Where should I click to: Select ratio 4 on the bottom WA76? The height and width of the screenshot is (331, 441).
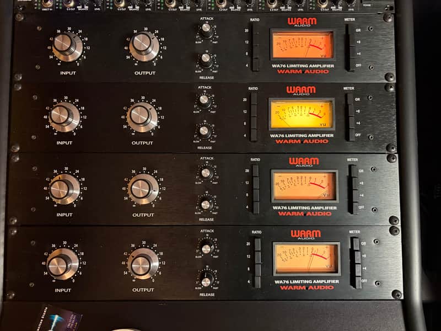pyautogui.click(x=257, y=282)
